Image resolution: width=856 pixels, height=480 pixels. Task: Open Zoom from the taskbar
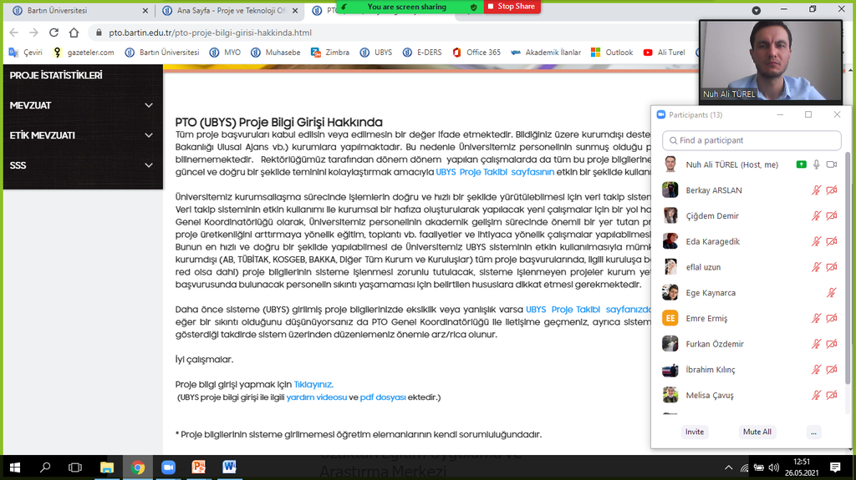[x=168, y=467]
